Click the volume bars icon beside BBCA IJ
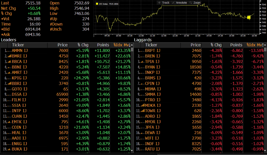Viewport: 267px width, 155px height. click(x=10, y=62)
